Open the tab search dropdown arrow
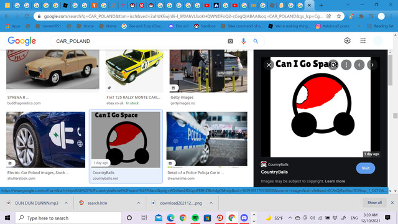This screenshot has width=398, height=224. click(x=348, y=5)
